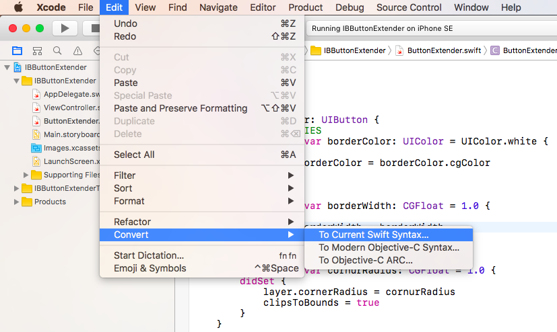
Task: Click the ButtonExtender.swift icon in jump bar
Action: (399, 50)
